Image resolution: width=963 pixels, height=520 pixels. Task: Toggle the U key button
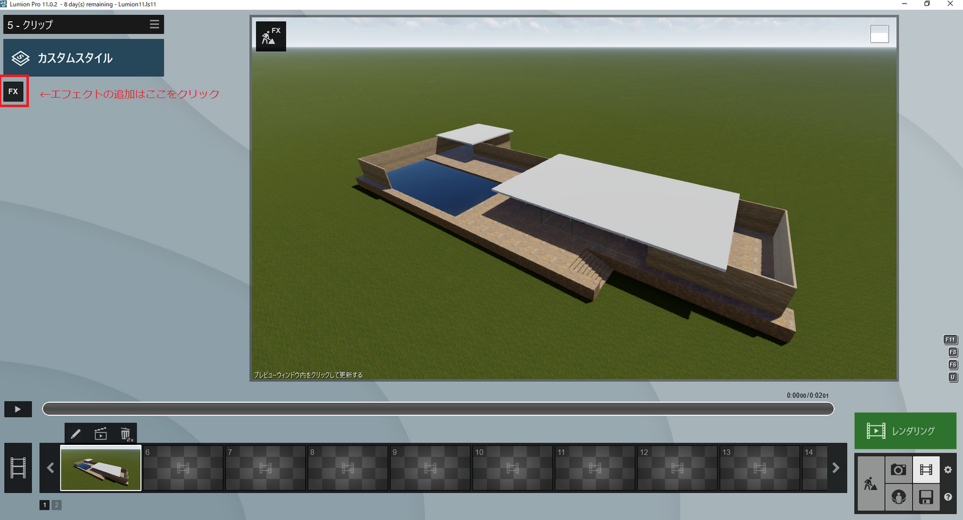953,378
